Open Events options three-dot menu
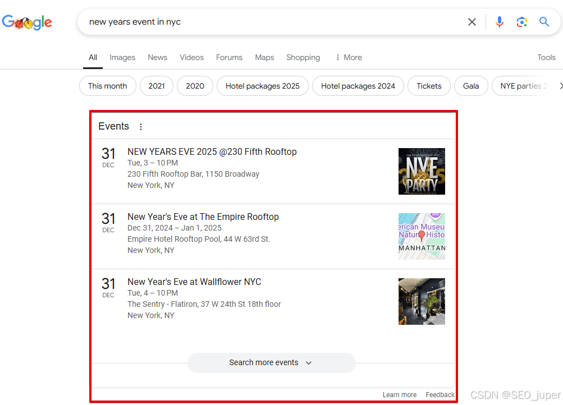 (x=141, y=127)
